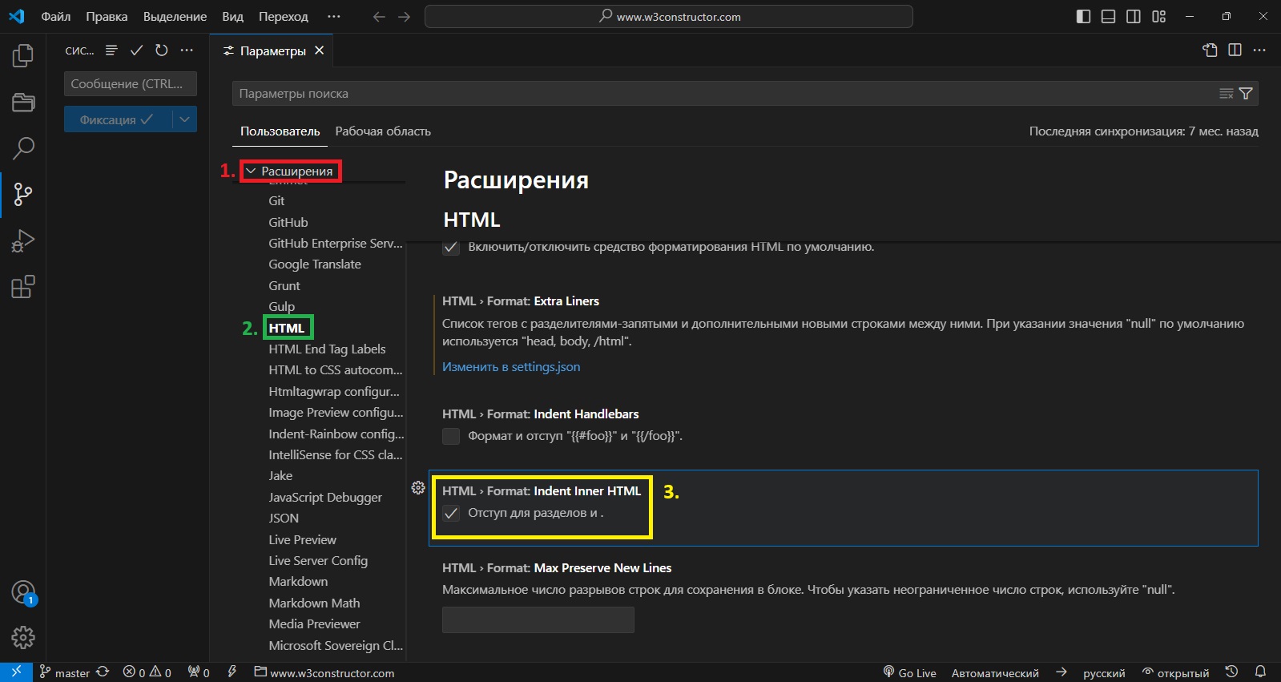
Task: Select Live Preview in settings tree
Action: coord(303,540)
